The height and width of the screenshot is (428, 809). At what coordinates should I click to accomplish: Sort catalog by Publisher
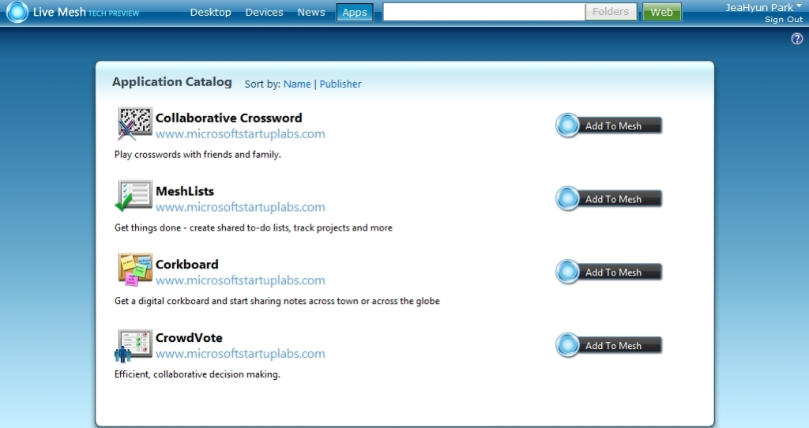click(x=341, y=84)
